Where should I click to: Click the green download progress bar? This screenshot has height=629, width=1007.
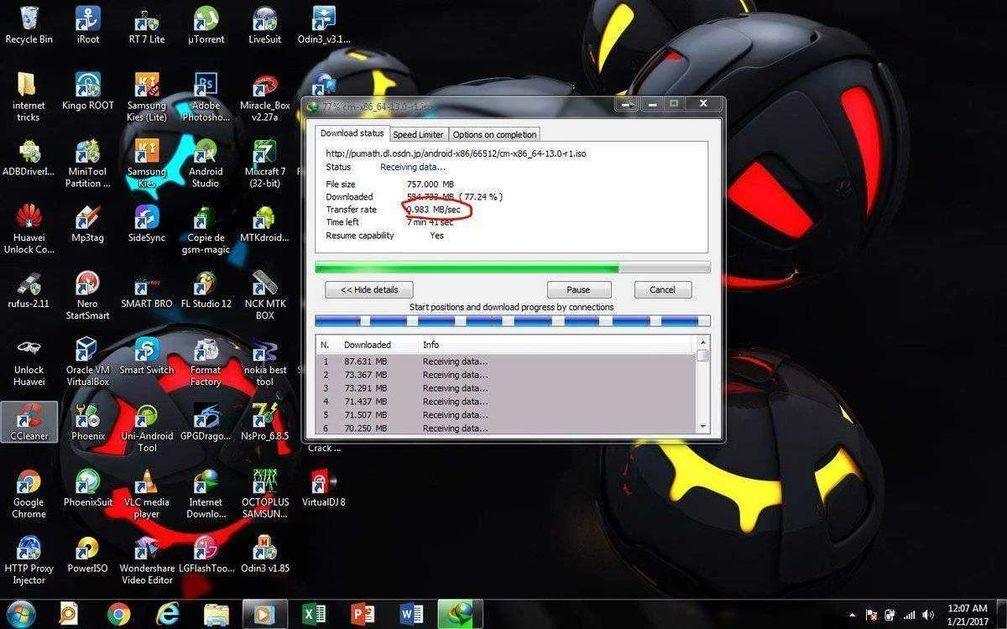tap(512, 268)
